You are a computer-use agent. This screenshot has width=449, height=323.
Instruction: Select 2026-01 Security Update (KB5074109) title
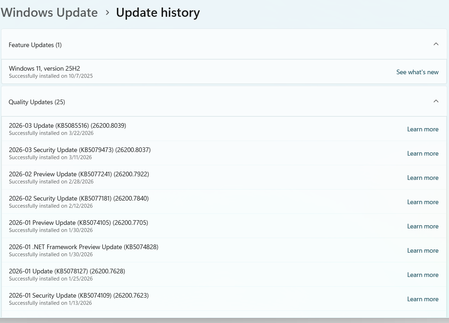(x=79, y=296)
